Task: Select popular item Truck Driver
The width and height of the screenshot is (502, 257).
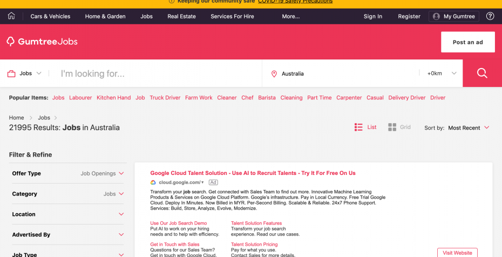Action: pyautogui.click(x=165, y=98)
